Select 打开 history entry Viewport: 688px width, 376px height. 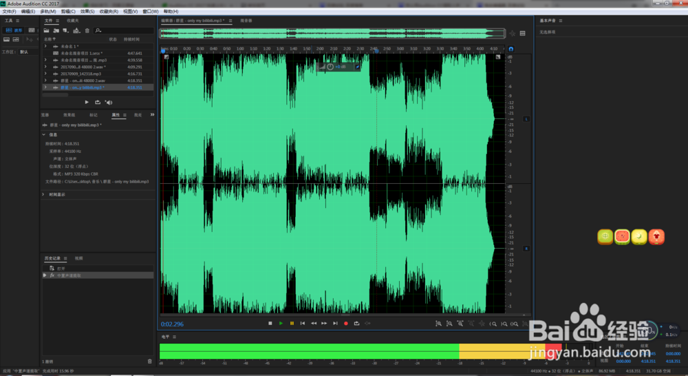[x=98, y=269]
